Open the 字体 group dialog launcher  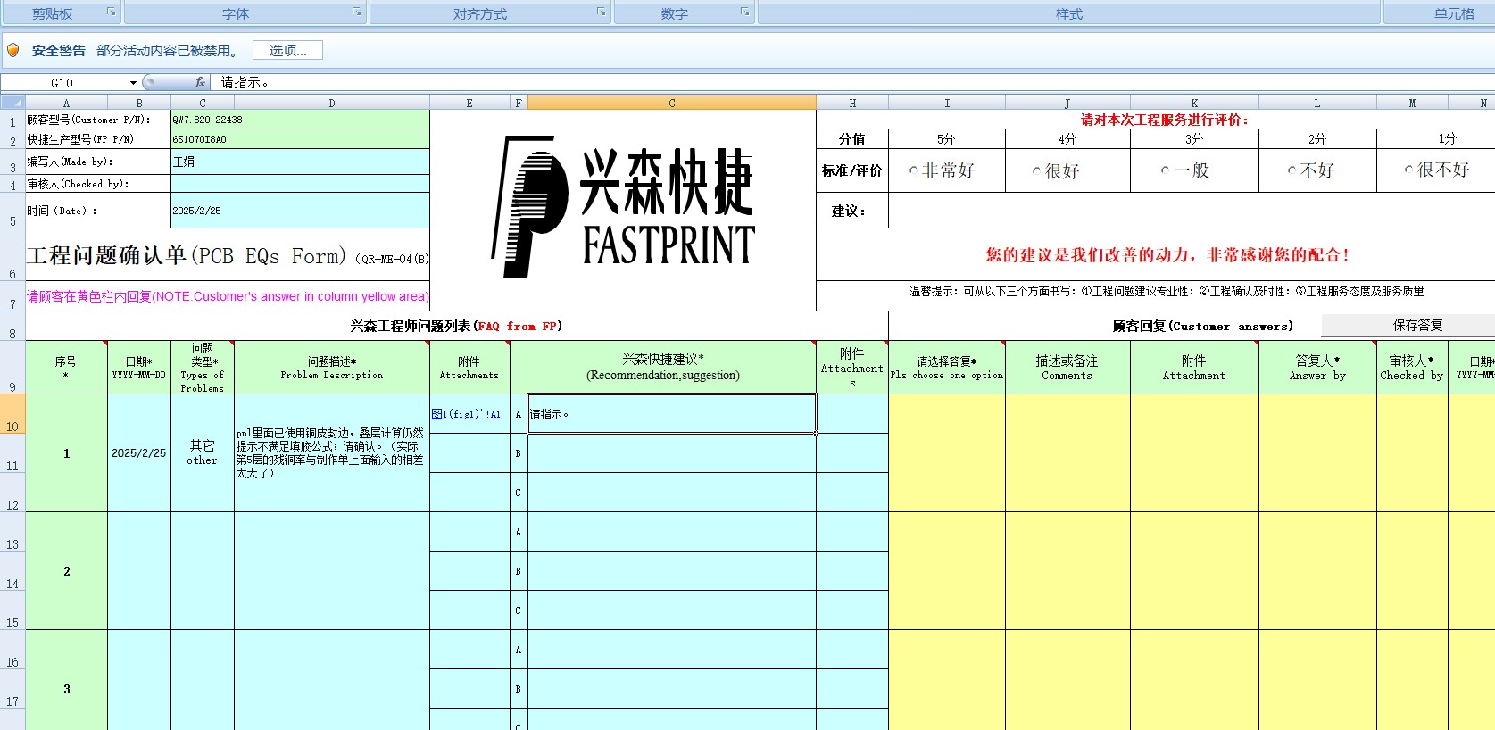(x=357, y=12)
